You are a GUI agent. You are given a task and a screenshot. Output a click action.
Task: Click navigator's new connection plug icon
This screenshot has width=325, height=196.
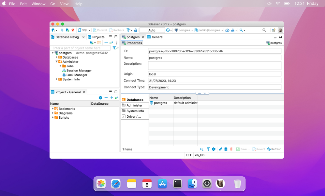click(92, 43)
